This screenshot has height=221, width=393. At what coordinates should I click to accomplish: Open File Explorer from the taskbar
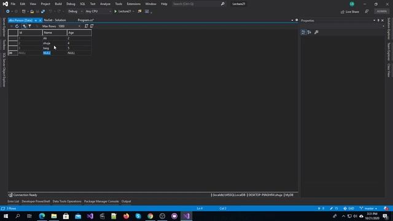click(x=54, y=216)
